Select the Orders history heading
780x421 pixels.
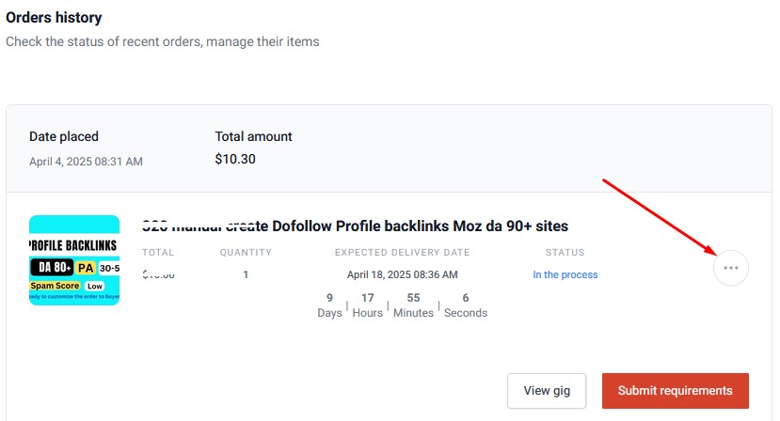[x=54, y=18]
